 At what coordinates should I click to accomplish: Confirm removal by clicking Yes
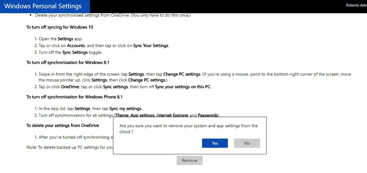215,143
